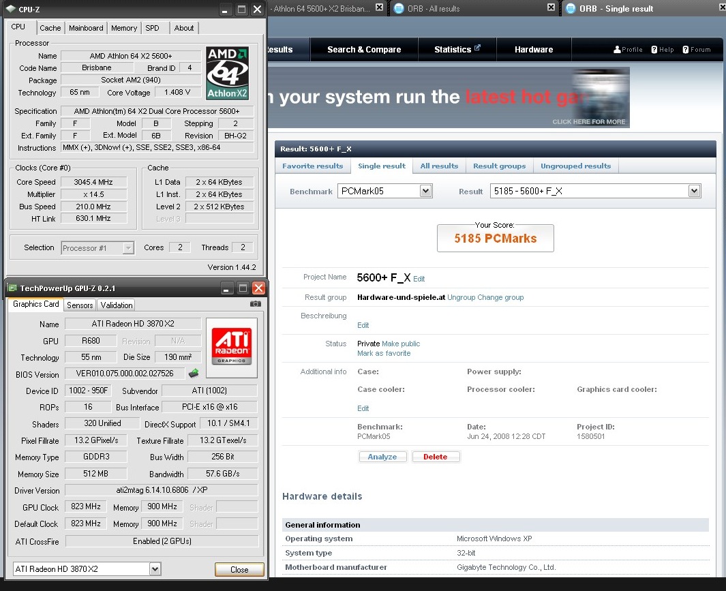Open the Search & Compare navigation item

coord(364,49)
